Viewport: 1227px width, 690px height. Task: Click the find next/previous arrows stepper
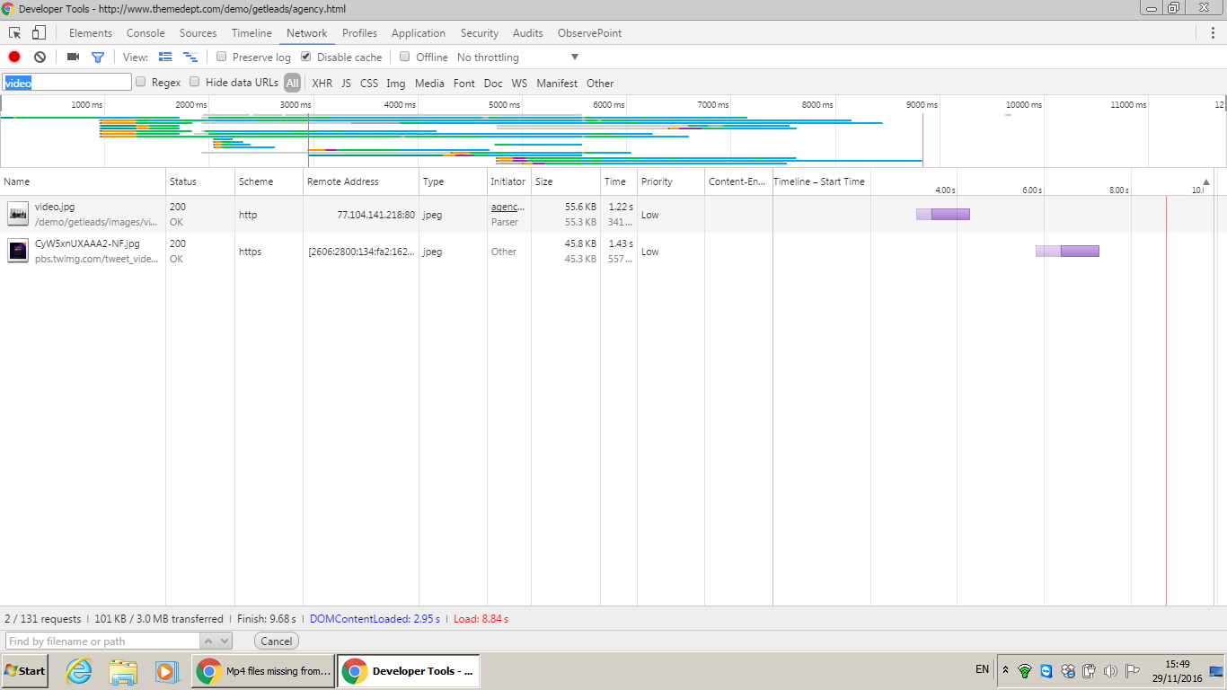(216, 641)
